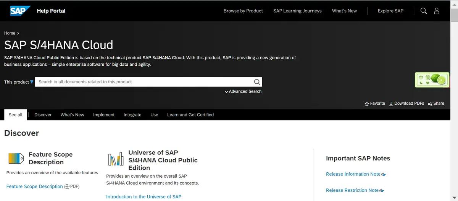Add page to Favorites star

[367, 104]
